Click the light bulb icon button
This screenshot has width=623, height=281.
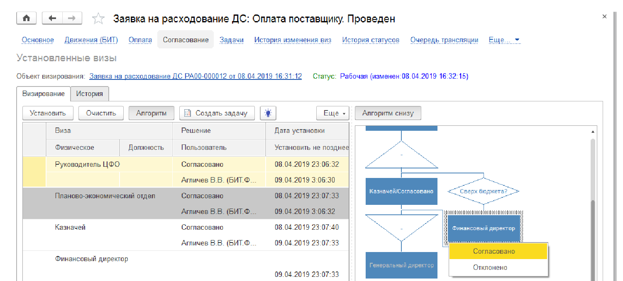[x=268, y=113]
